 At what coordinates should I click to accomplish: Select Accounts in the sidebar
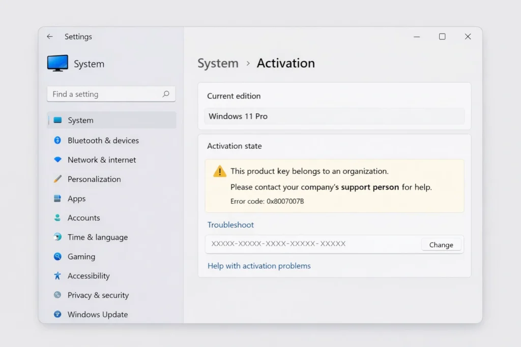tap(111, 217)
